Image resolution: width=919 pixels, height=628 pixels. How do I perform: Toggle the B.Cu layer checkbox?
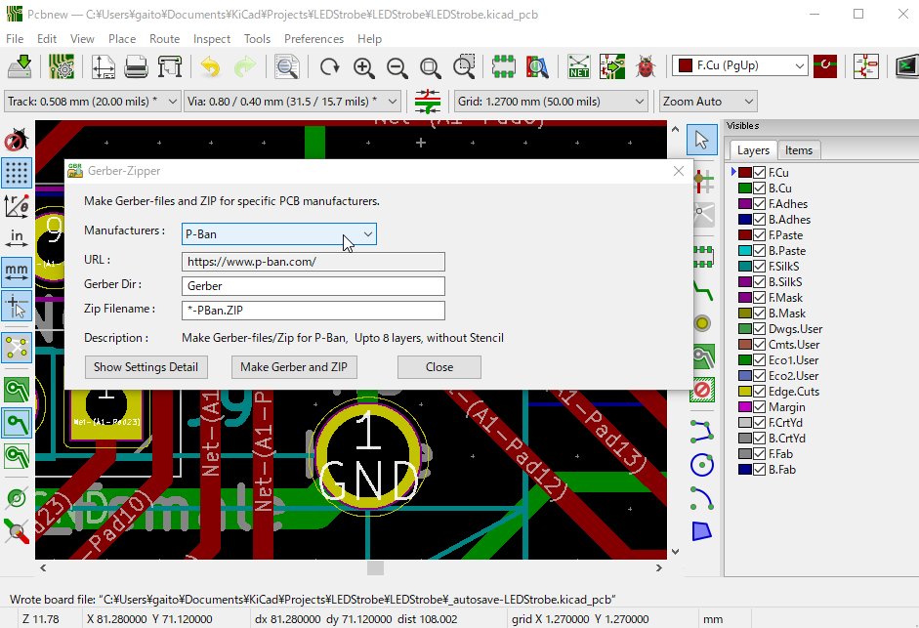pos(760,188)
